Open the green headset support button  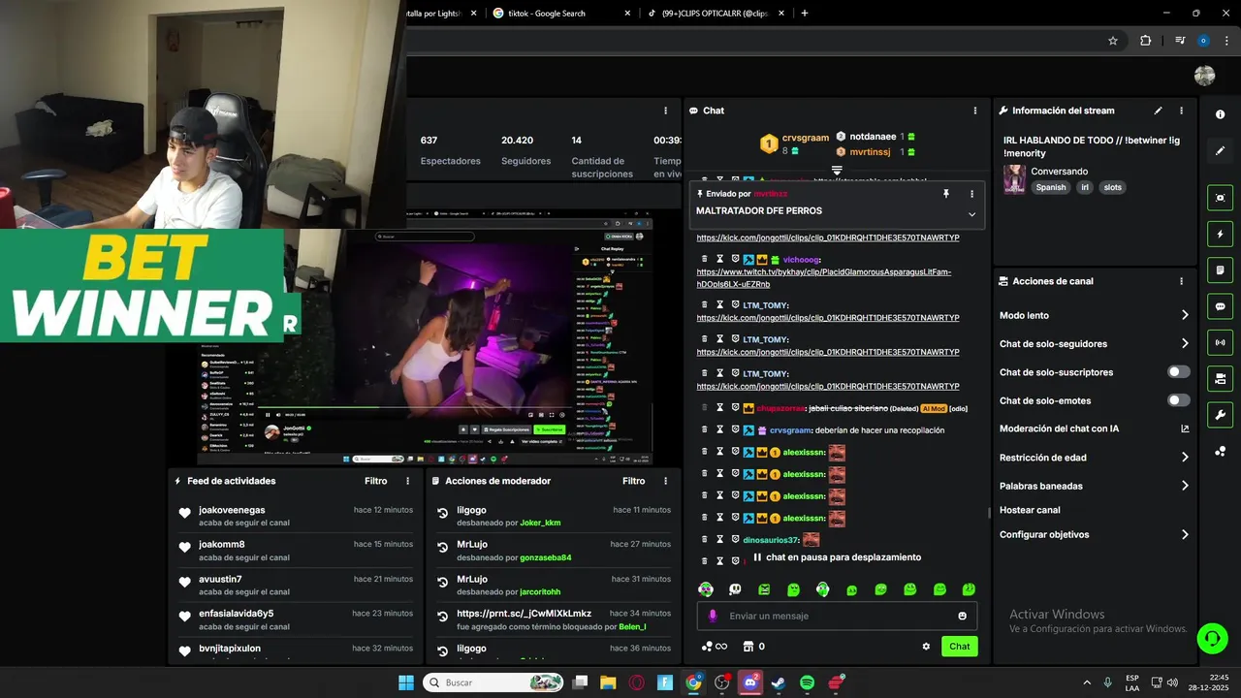pos(1212,638)
